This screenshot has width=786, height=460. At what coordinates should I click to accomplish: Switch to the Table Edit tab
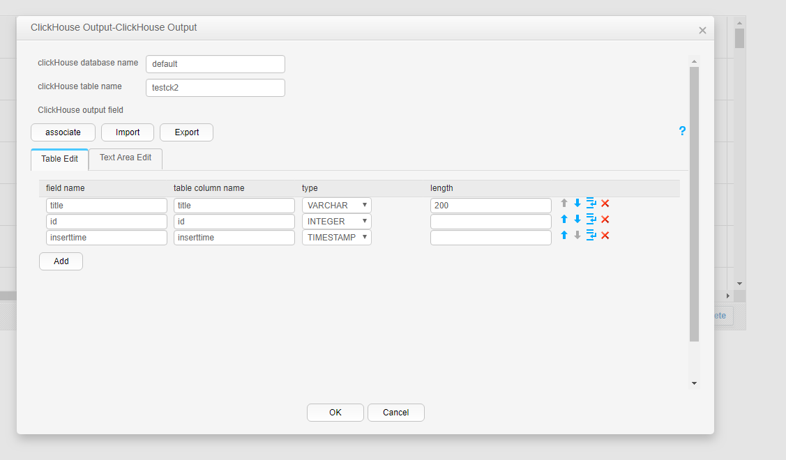(60, 159)
